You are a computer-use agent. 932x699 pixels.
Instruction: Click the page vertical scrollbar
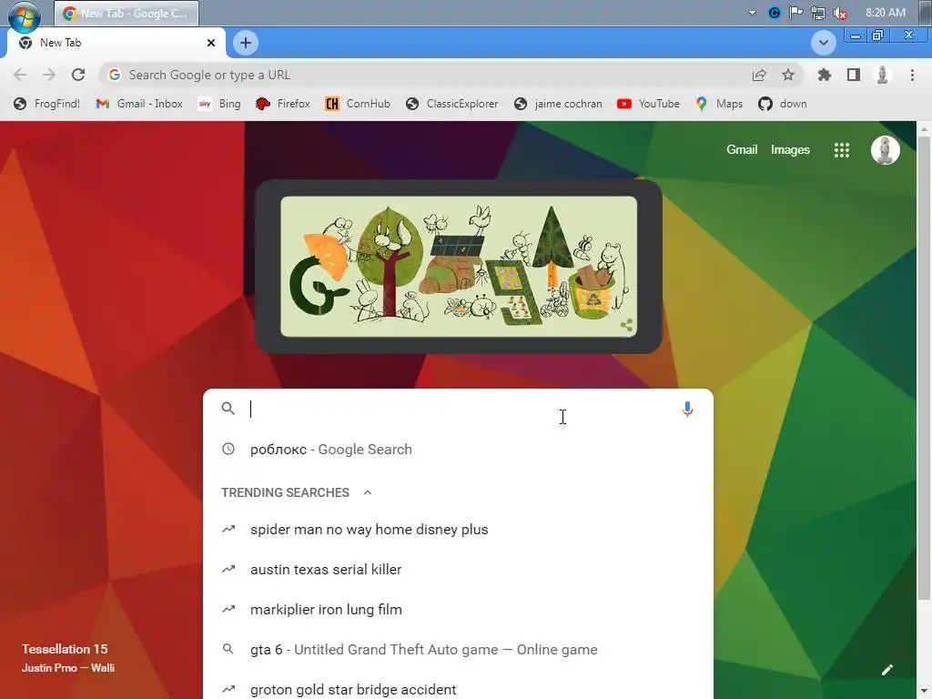[x=924, y=368]
